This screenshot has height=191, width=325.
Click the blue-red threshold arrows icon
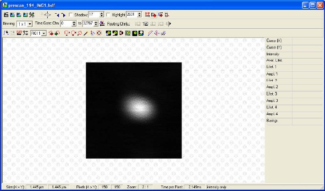(x=93, y=33)
